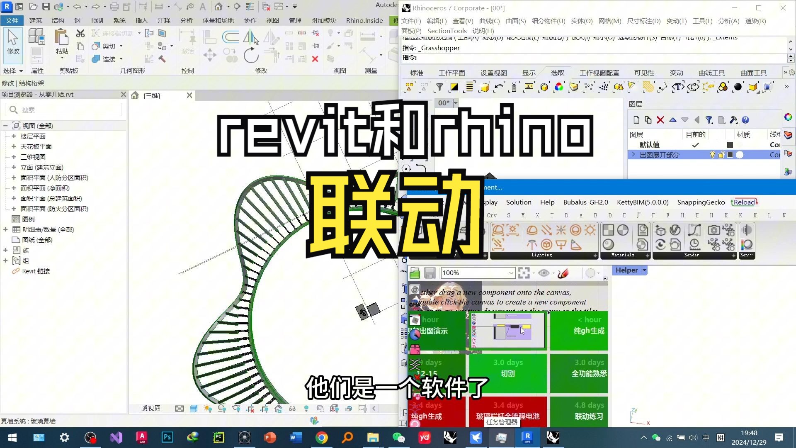This screenshot has height=448, width=796.
Task: Open Rhino.Inside ribbon tab
Action: [x=364, y=20]
